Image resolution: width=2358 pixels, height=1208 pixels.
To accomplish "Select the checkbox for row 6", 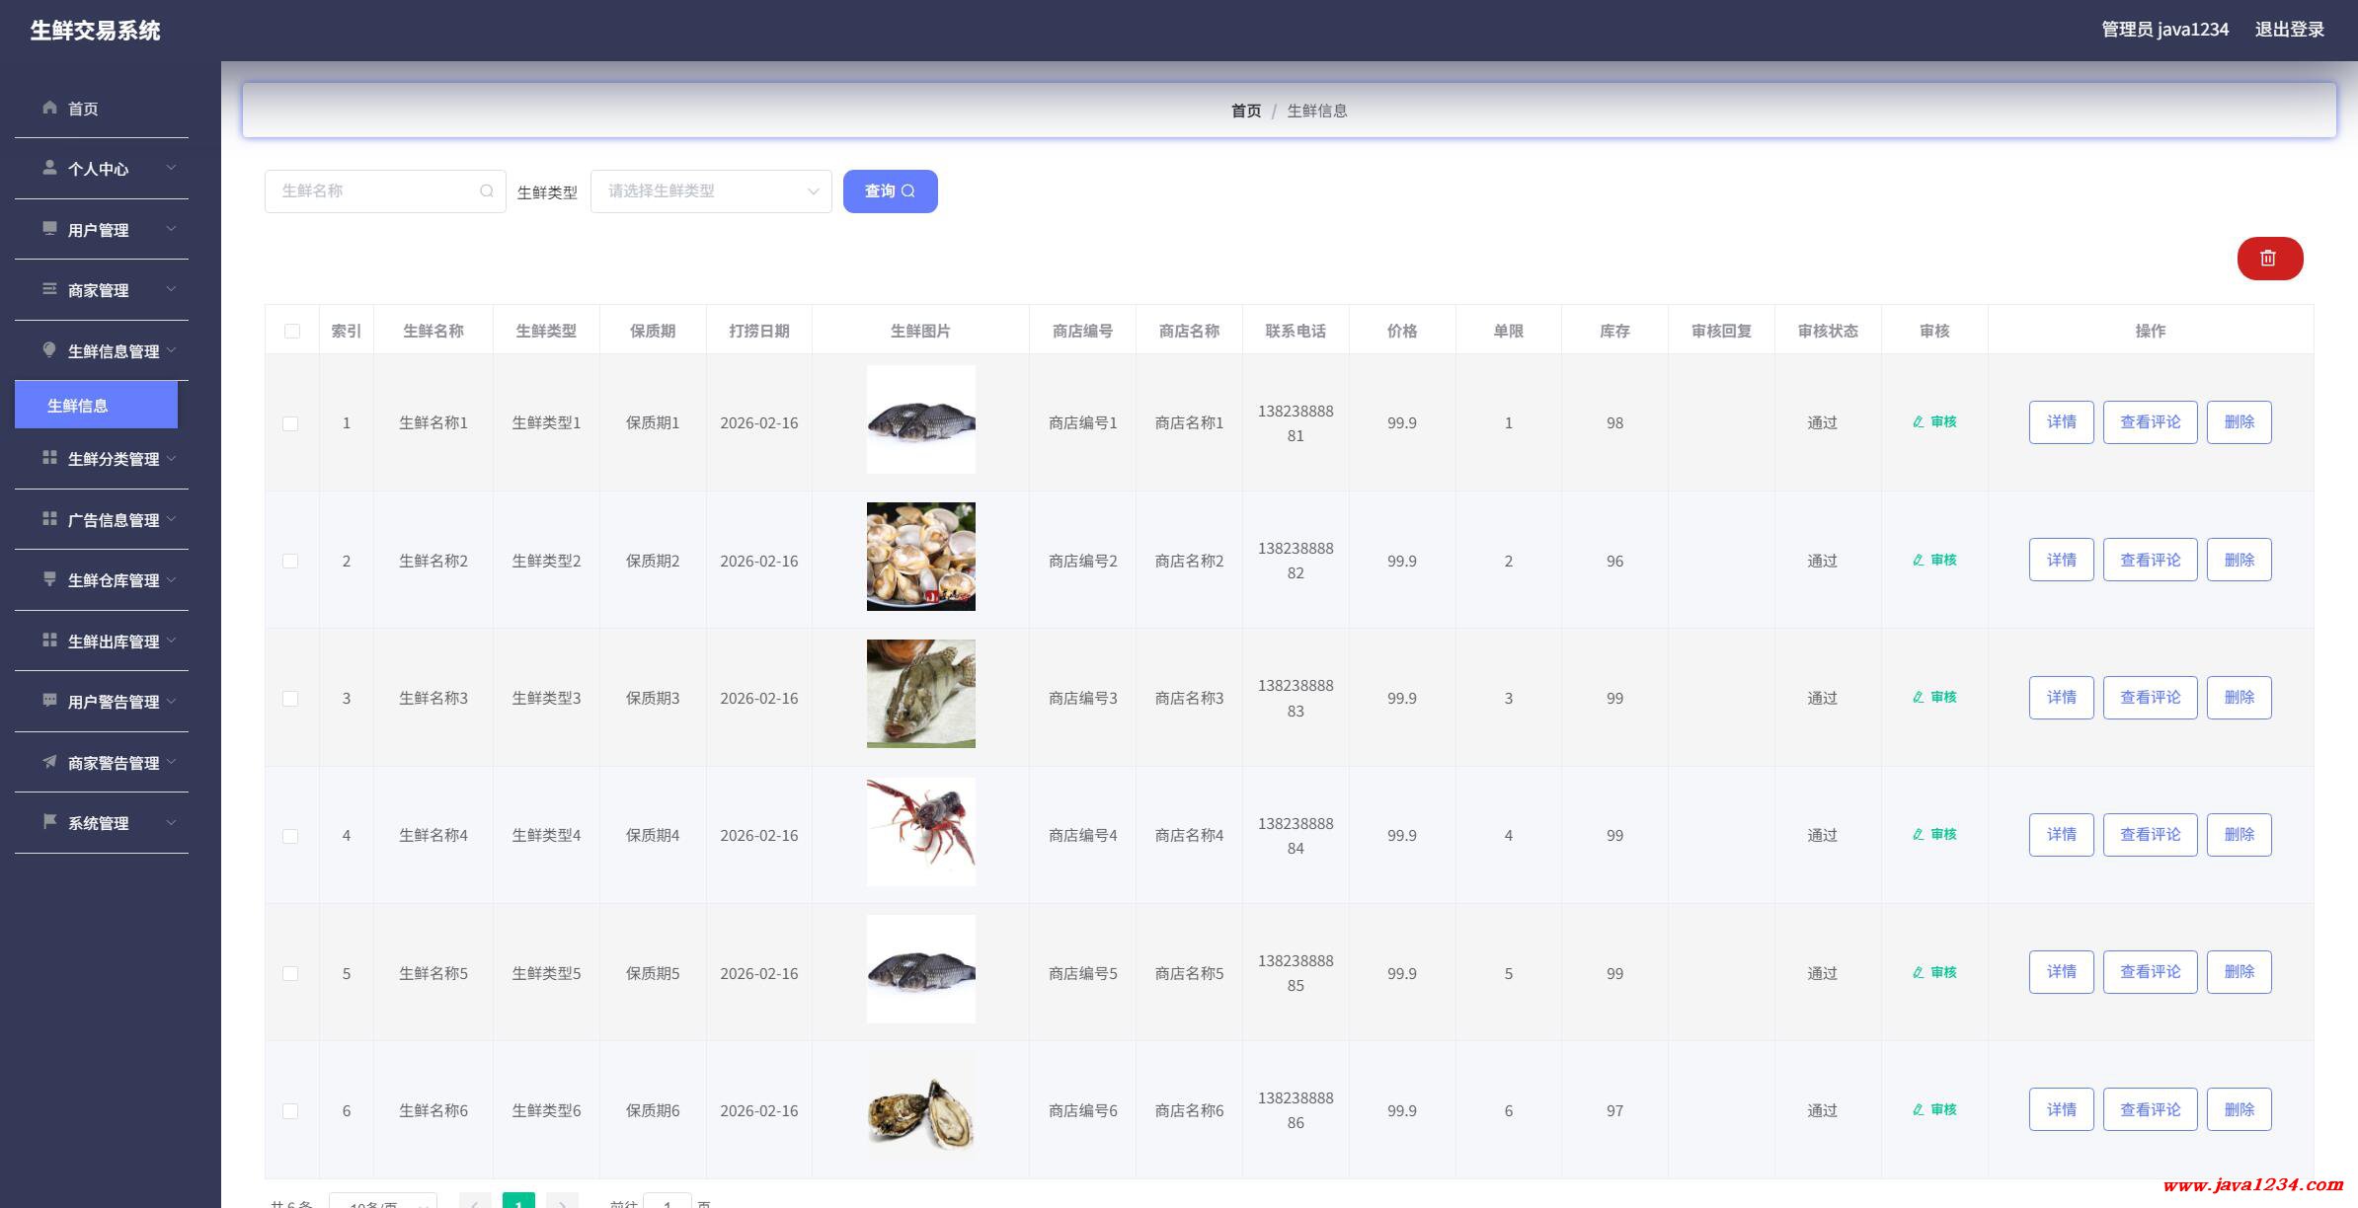I will [x=290, y=1111].
